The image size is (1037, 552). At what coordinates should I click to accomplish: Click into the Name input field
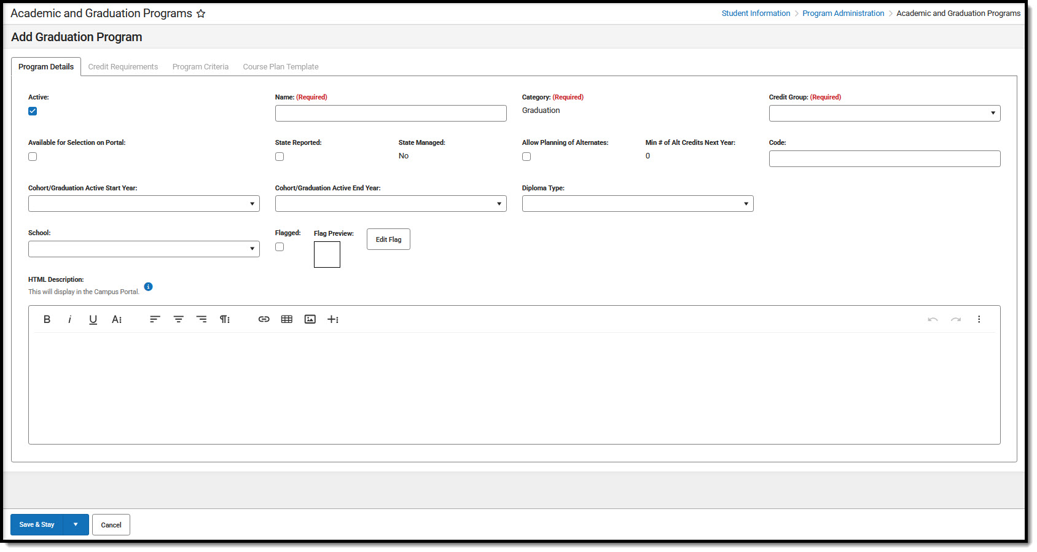coord(391,113)
